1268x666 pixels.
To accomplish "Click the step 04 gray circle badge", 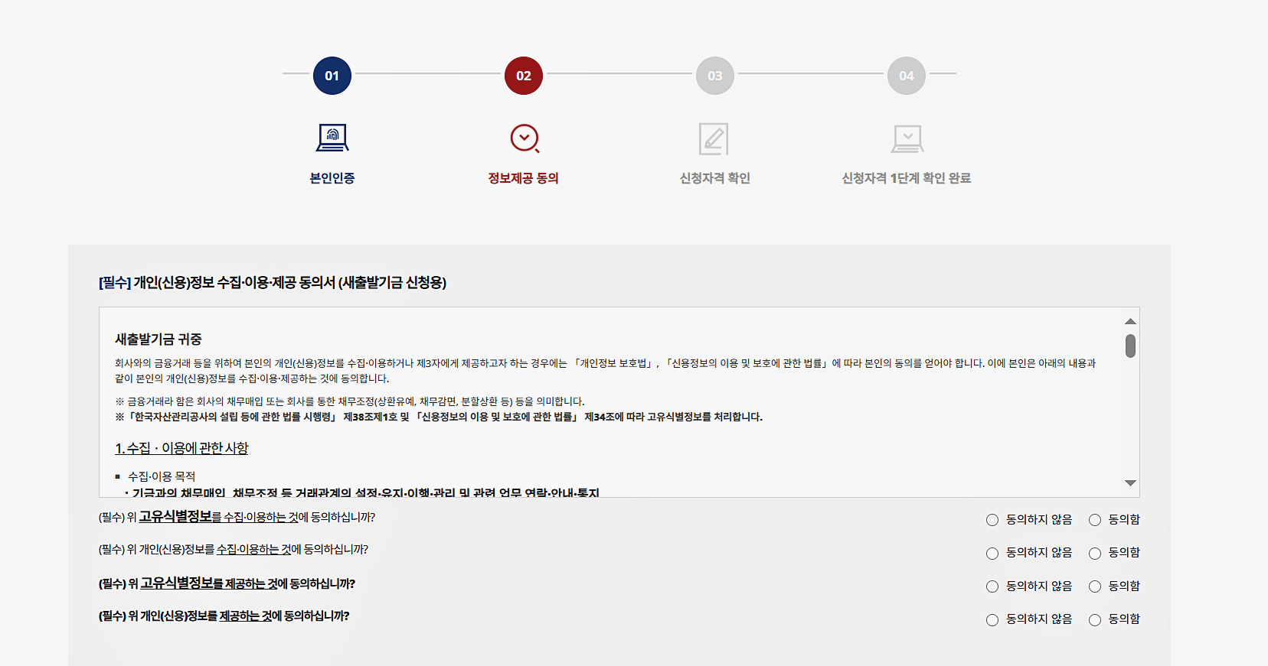I will pos(906,76).
